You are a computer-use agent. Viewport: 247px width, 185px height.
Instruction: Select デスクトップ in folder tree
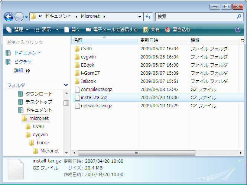tap(39, 102)
